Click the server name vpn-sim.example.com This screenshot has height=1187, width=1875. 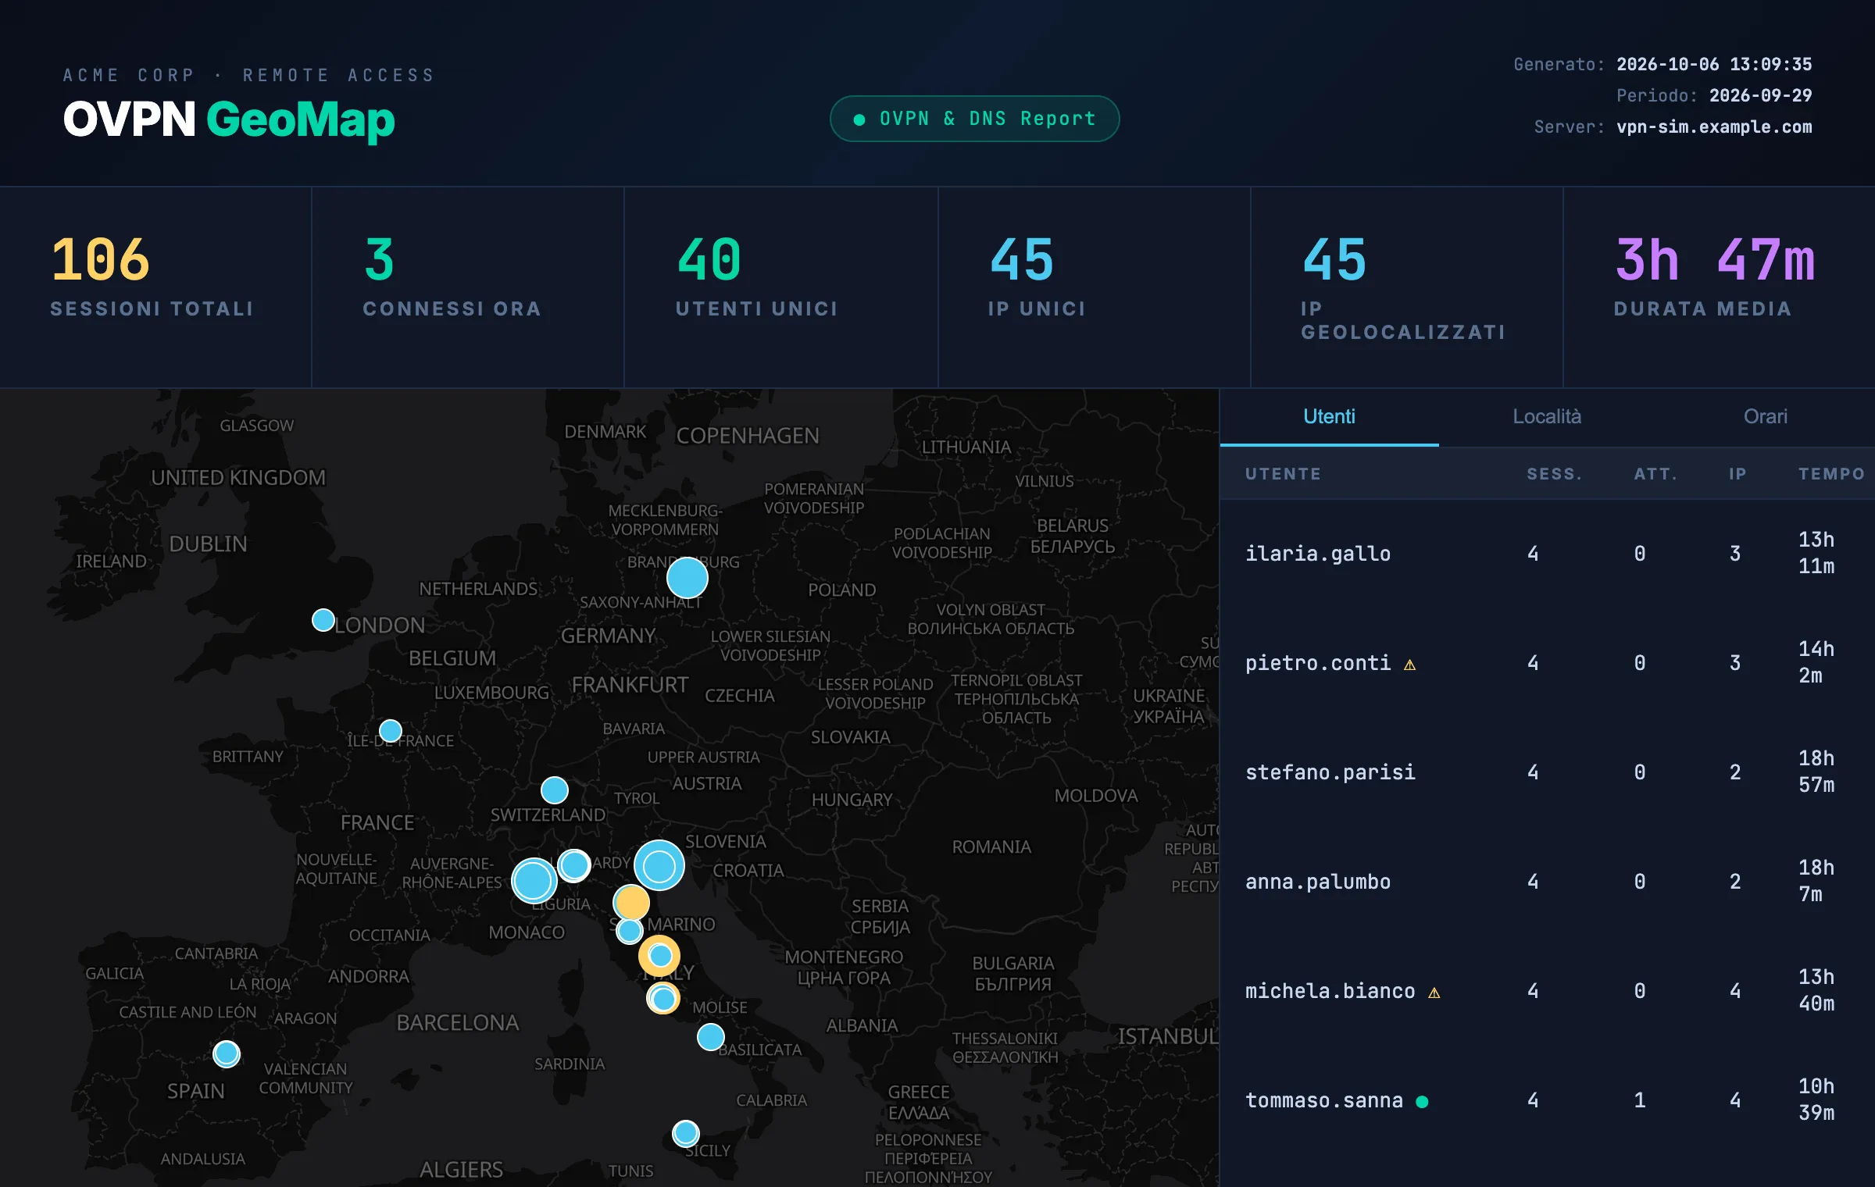(x=1714, y=127)
